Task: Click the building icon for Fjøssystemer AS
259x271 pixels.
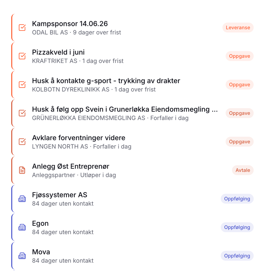Action: (x=22, y=199)
